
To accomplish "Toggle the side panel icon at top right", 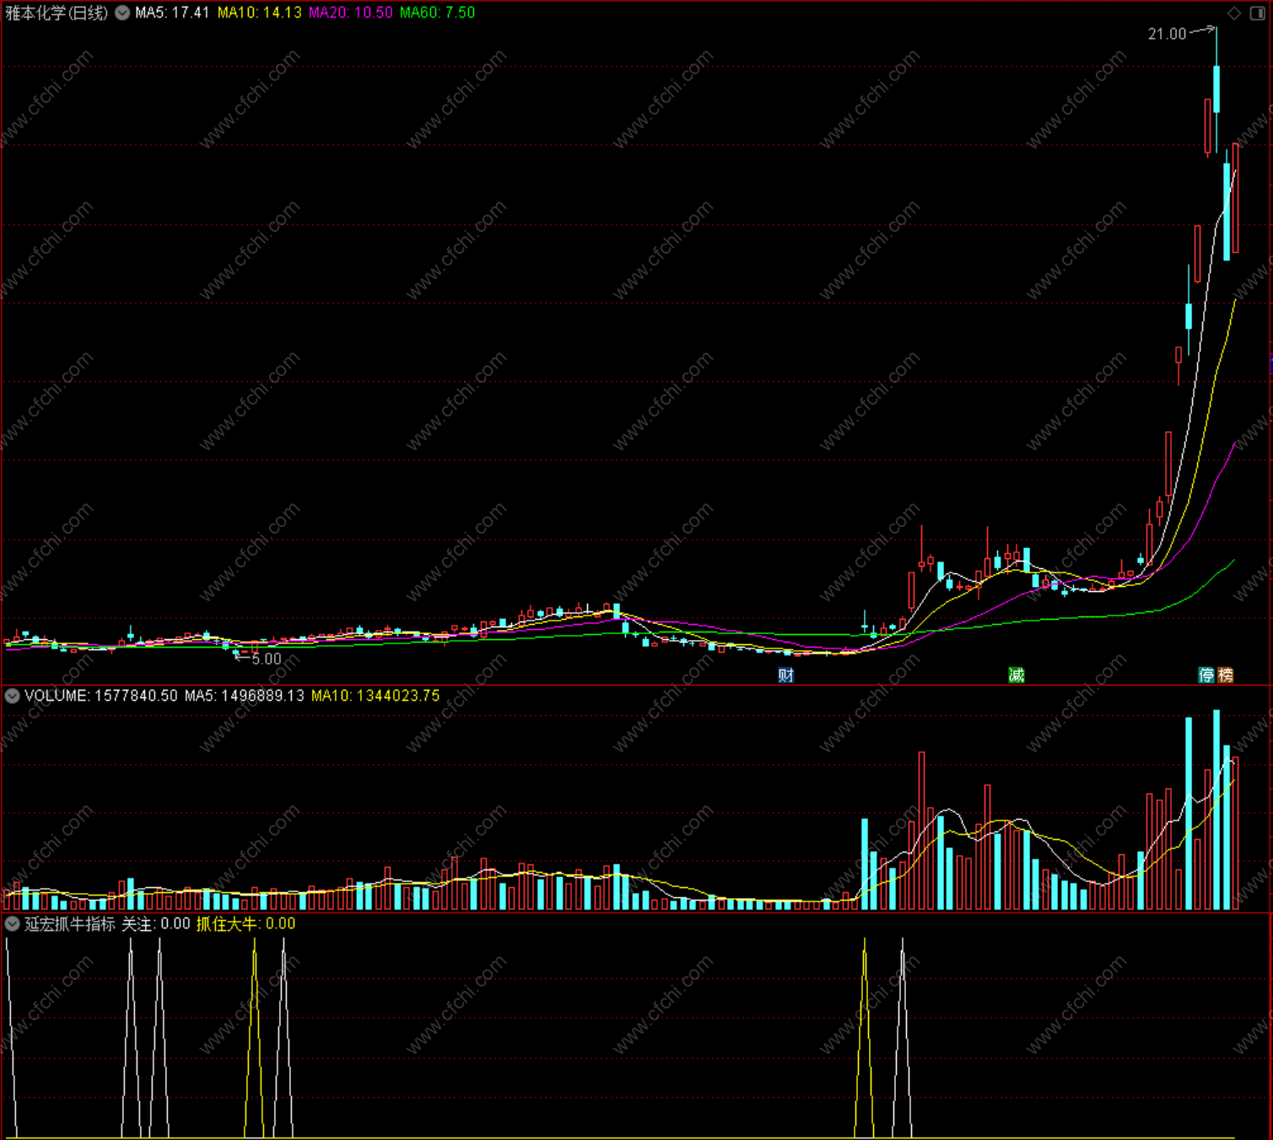I will point(1257,13).
